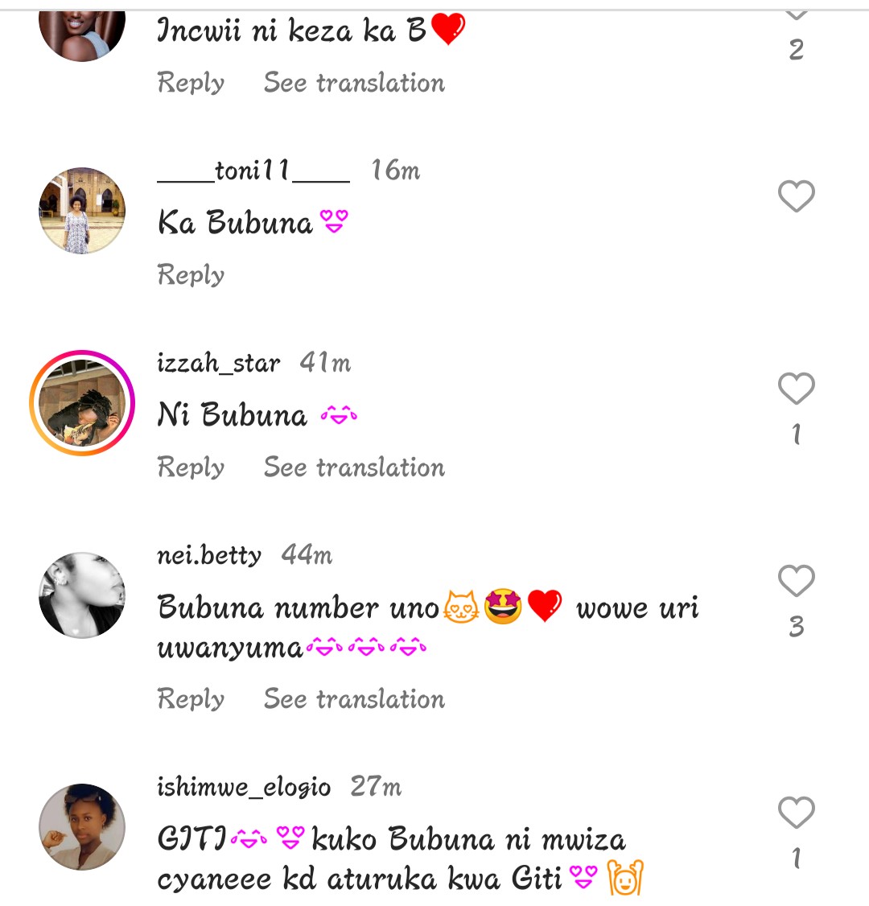Open nei.betty username link
Screen dimensions: 869x906
[209, 555]
